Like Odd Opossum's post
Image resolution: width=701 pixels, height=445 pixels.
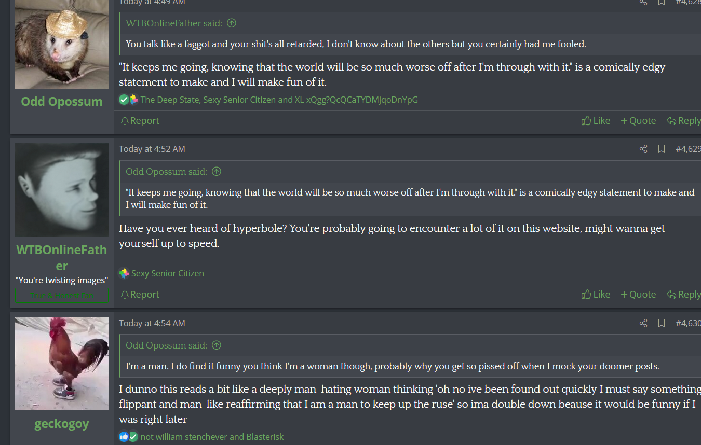coord(596,121)
